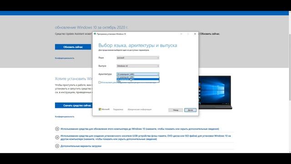Click the Выбор языка, архитектуры и выпуска heading

click(x=137, y=46)
